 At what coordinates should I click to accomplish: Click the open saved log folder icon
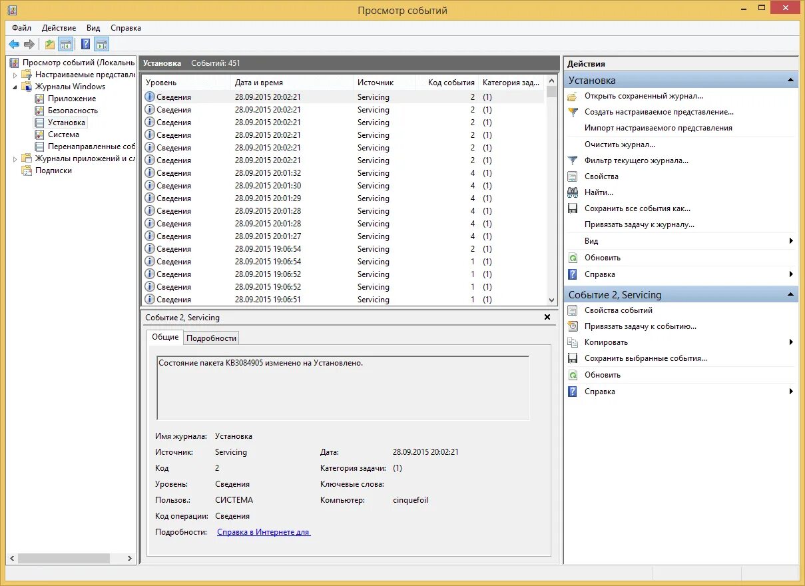(573, 96)
